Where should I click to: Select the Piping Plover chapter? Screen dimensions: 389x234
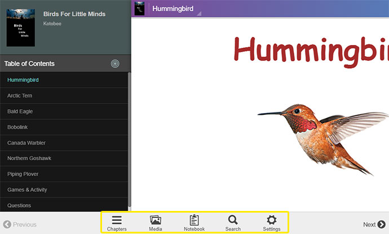[x=23, y=174]
